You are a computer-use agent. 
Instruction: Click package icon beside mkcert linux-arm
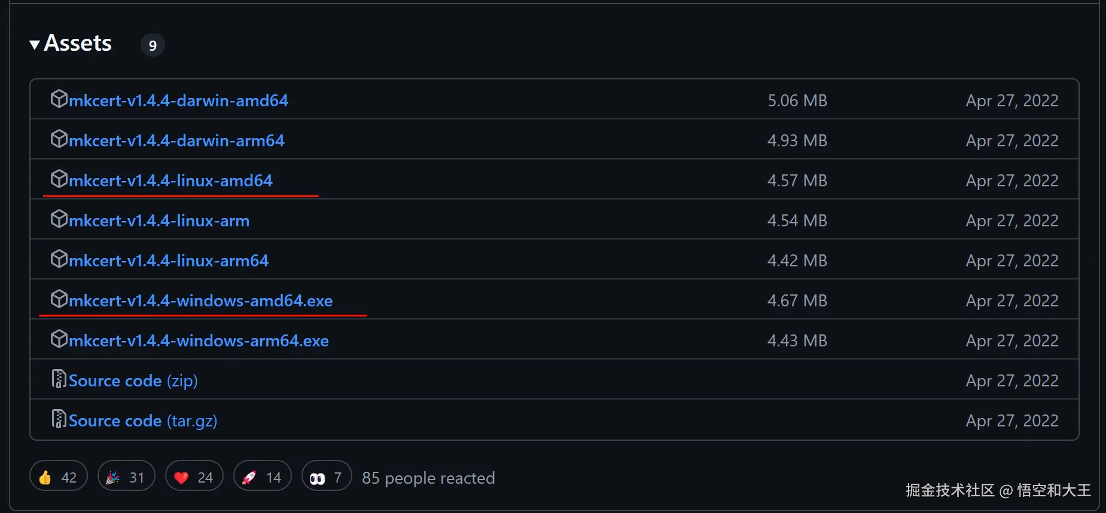click(59, 219)
